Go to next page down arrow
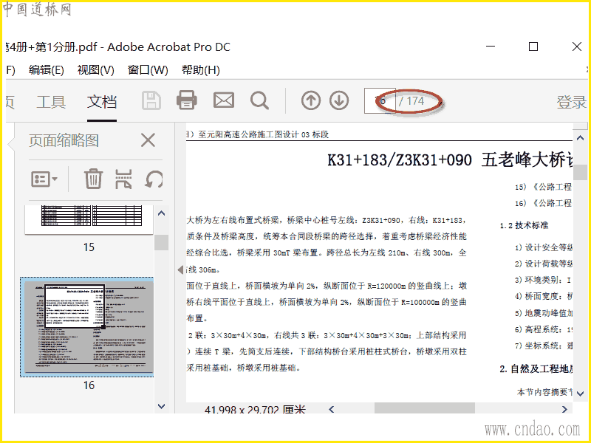Viewport: 591px width, 443px height. [x=339, y=100]
